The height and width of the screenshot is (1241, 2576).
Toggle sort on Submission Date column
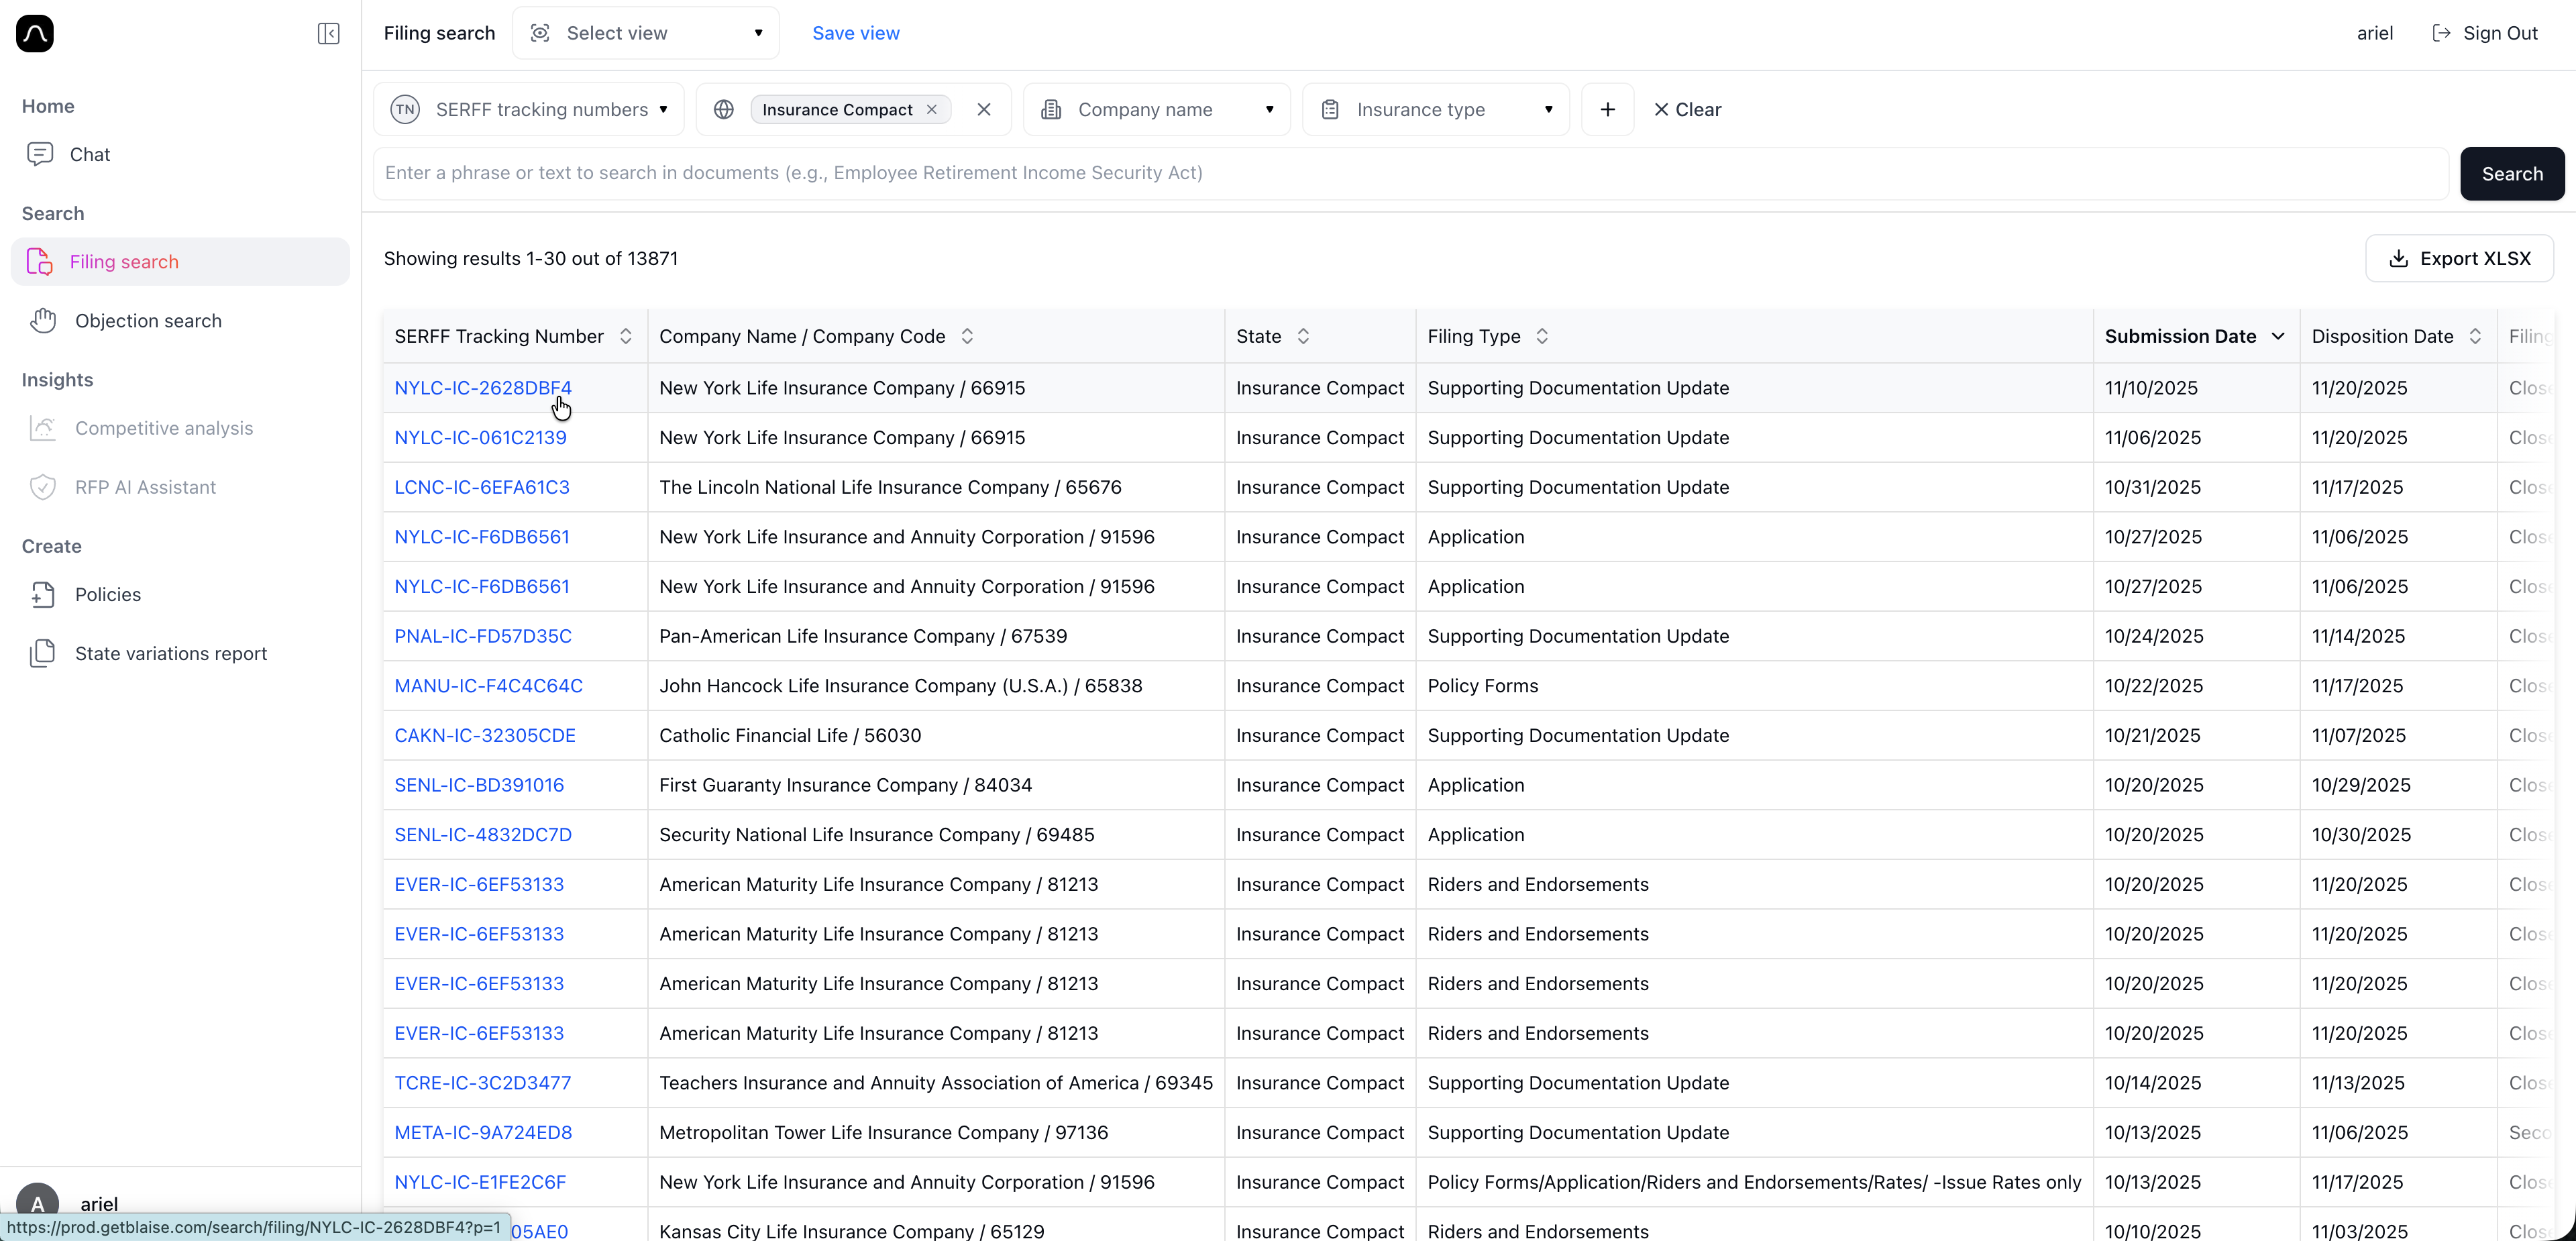pos(2277,337)
